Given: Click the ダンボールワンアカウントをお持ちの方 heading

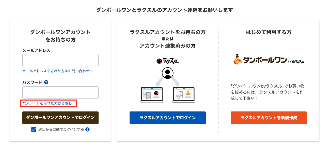Looking at the screenshot, I should tap(60, 36).
